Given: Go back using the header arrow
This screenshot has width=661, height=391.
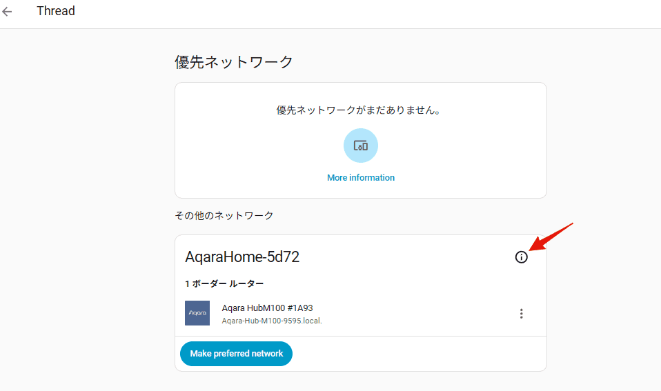Looking at the screenshot, I should 8,12.
